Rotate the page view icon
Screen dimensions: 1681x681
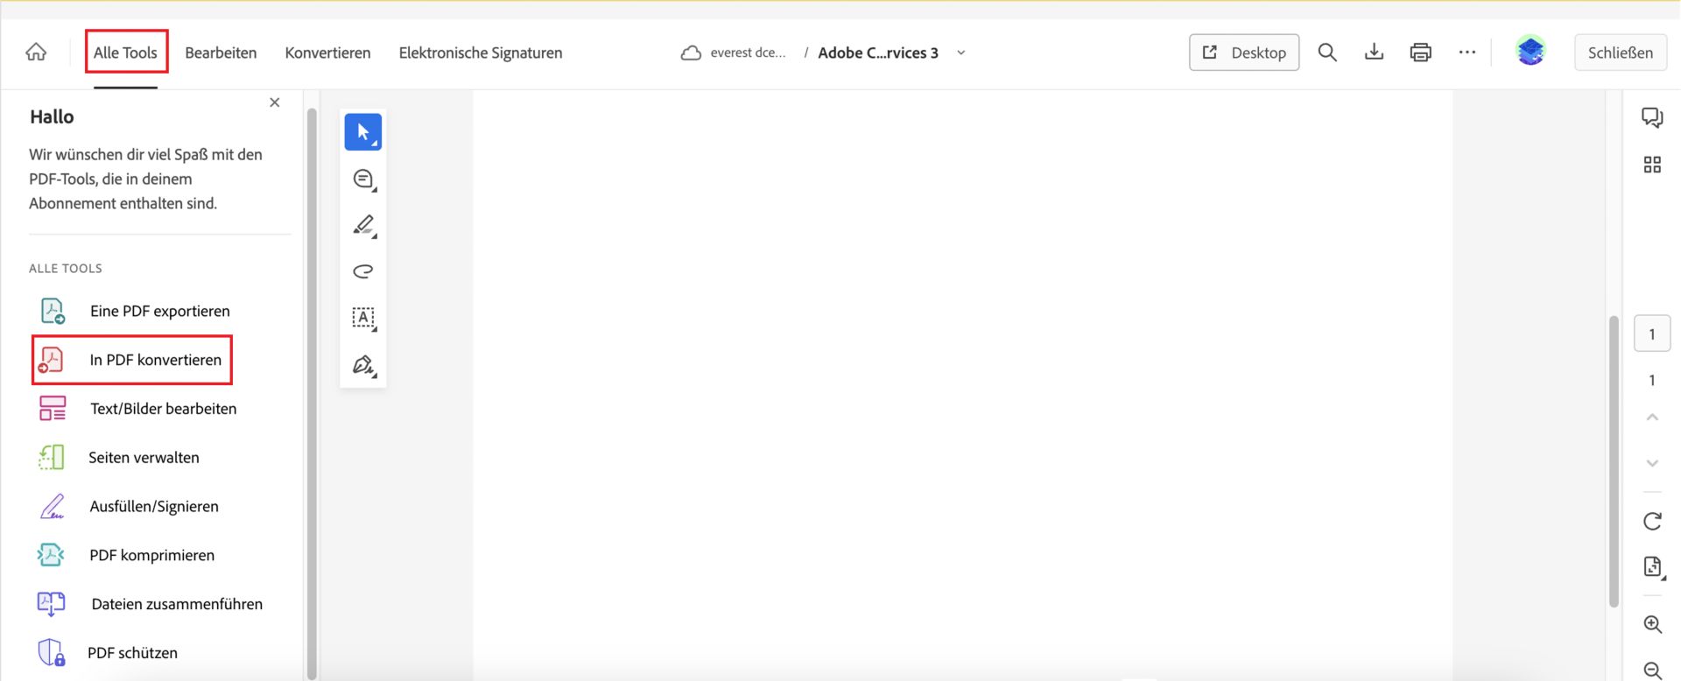click(x=1652, y=522)
